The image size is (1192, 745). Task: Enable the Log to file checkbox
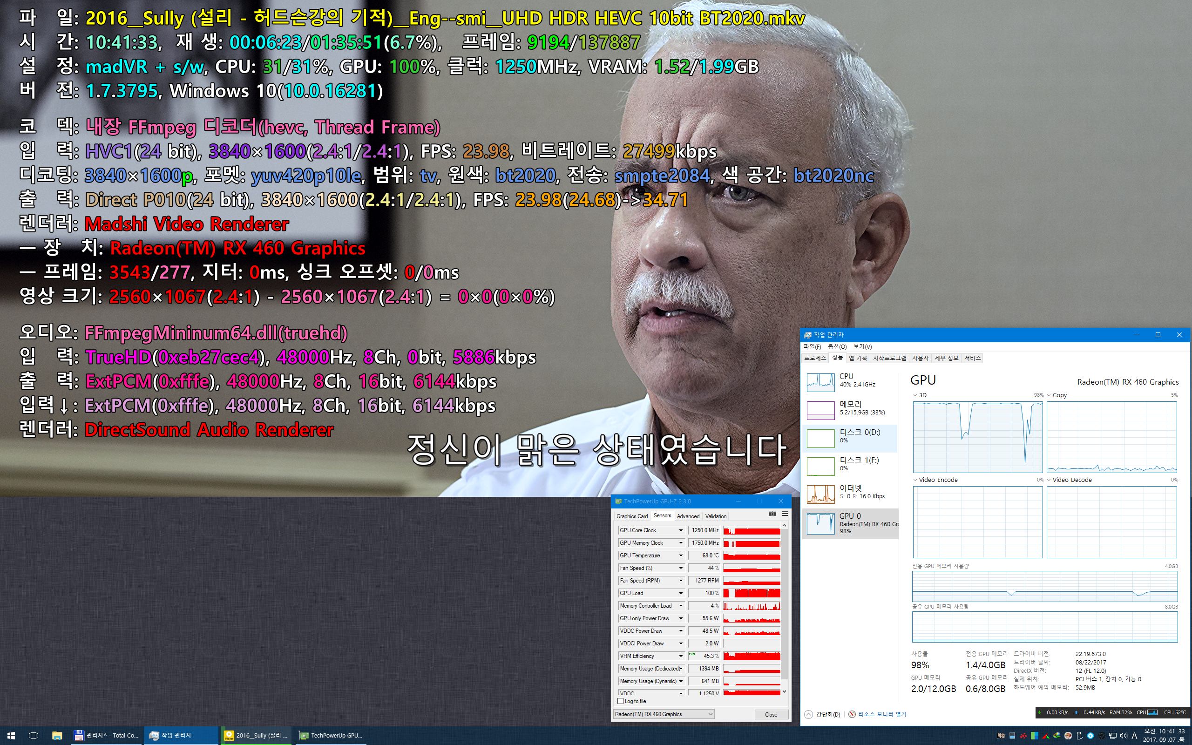(x=621, y=701)
